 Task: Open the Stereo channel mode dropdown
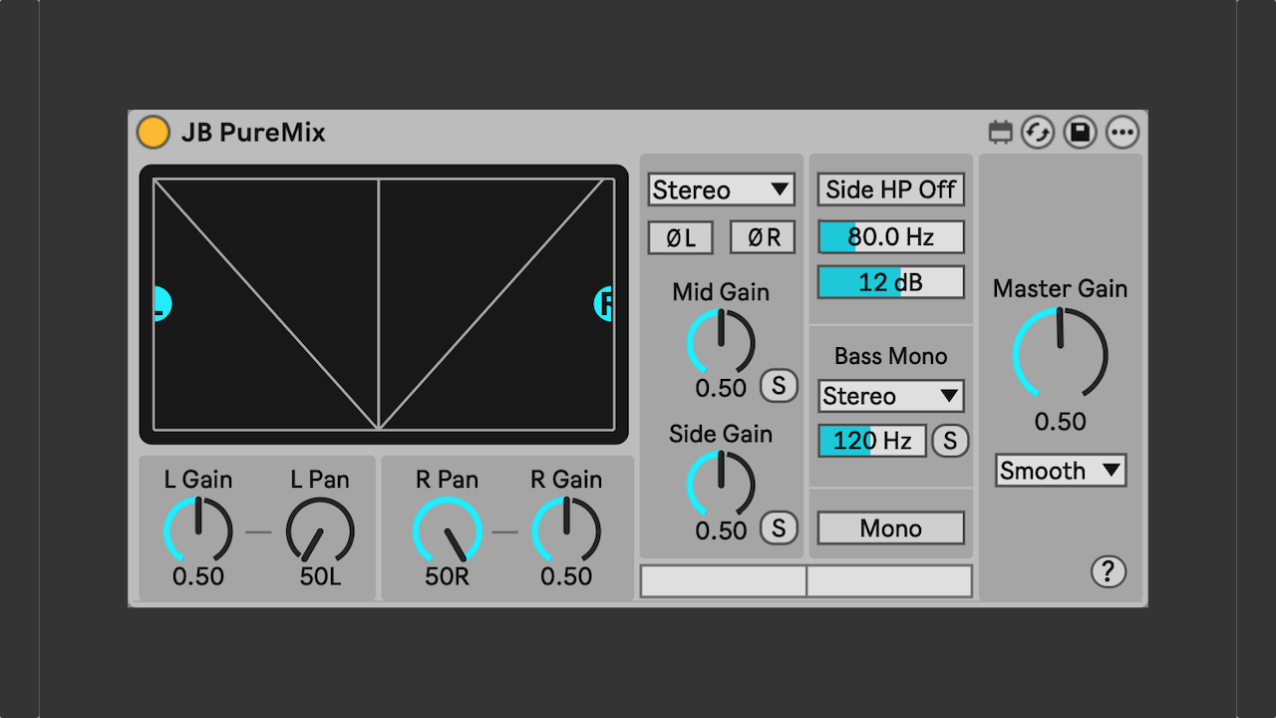[721, 189]
